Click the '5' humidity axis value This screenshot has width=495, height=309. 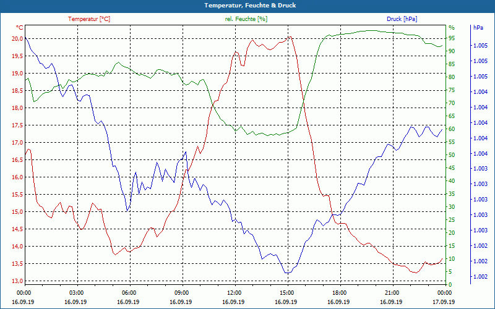coord(450,272)
